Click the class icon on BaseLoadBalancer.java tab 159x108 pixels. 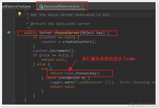(x=41, y=6)
